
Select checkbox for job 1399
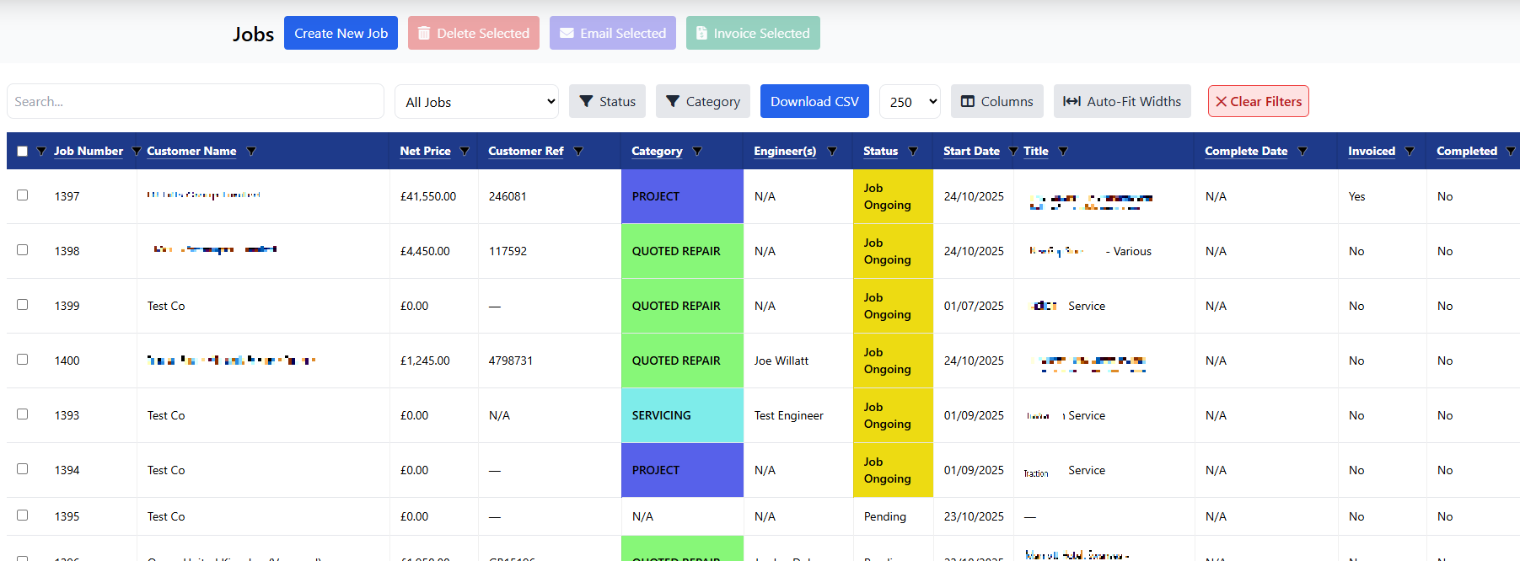[x=23, y=305]
